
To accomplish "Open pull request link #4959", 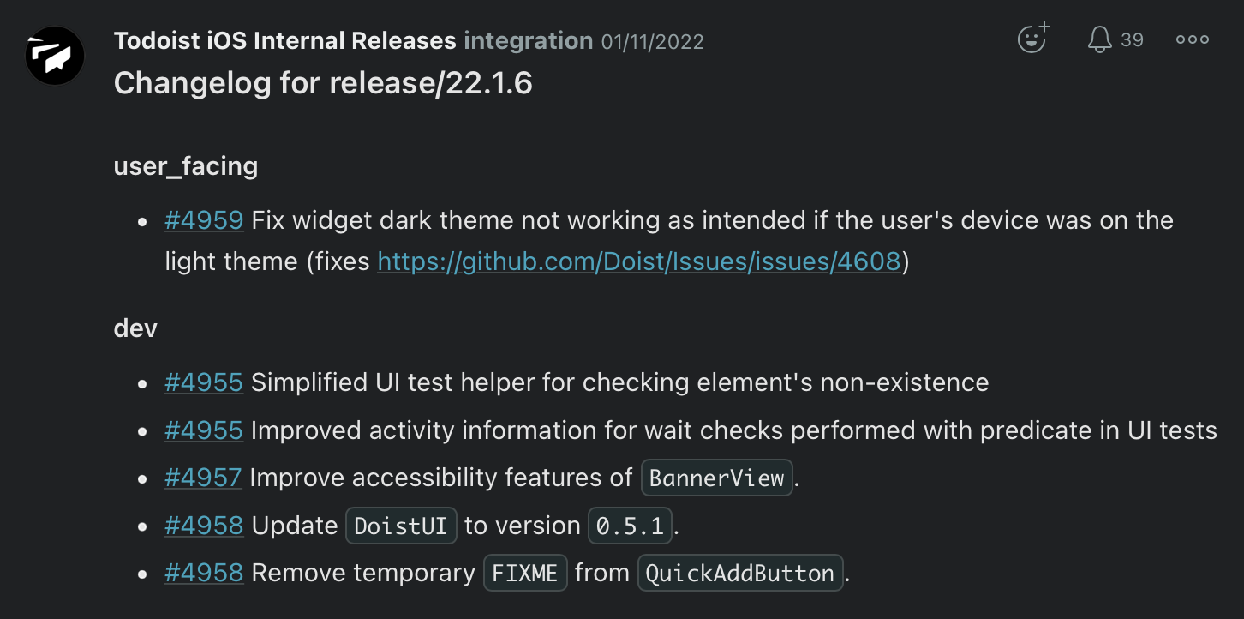I will point(204,220).
